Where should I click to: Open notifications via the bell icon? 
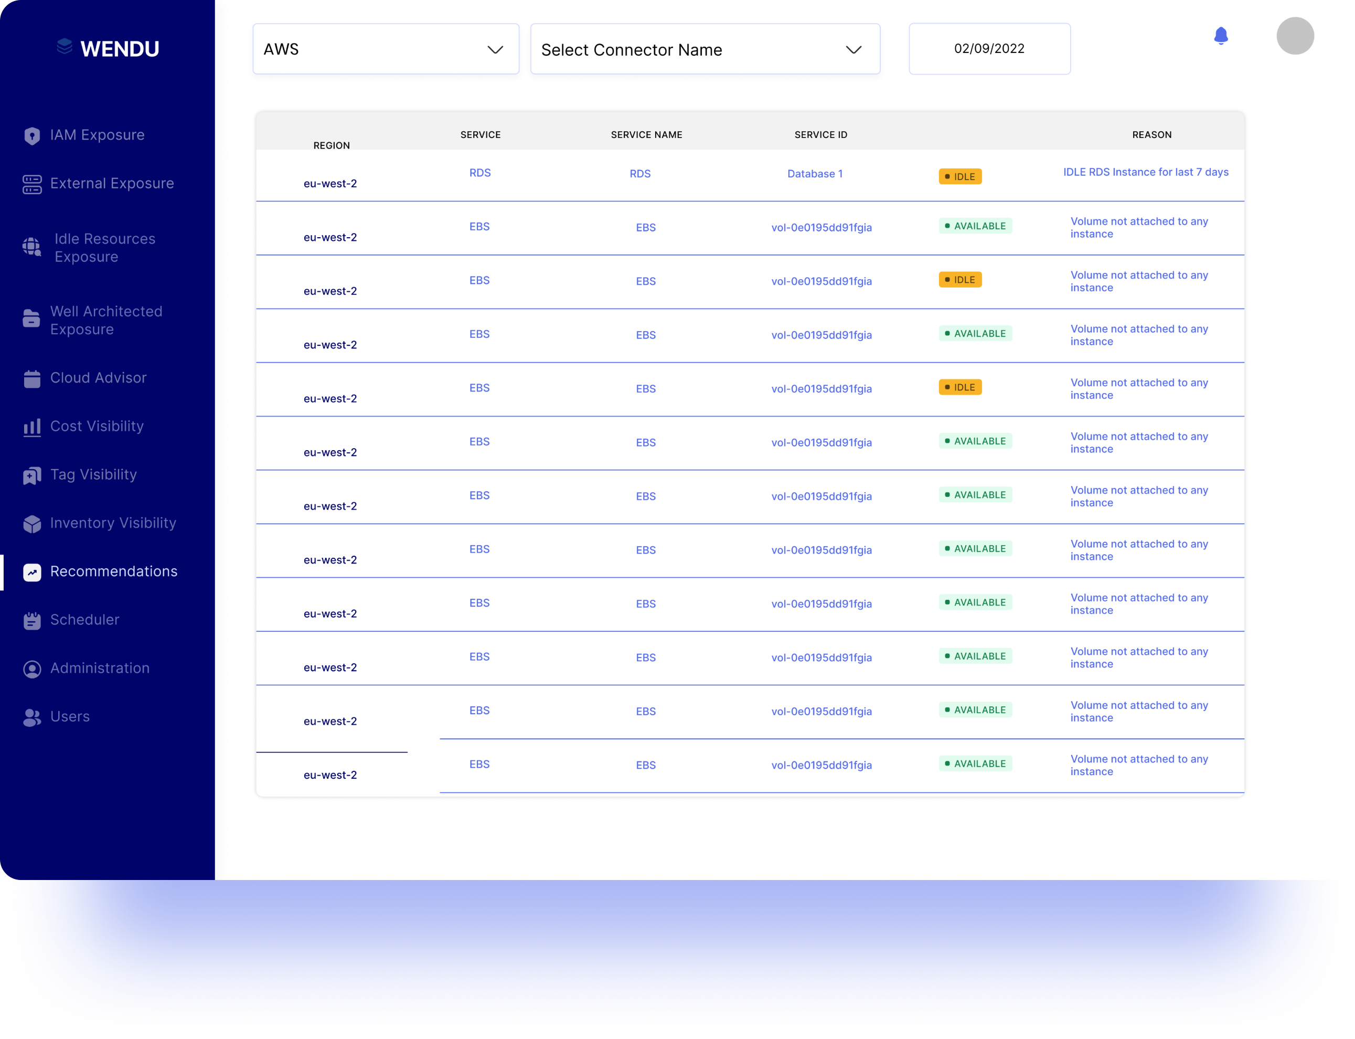tap(1221, 36)
